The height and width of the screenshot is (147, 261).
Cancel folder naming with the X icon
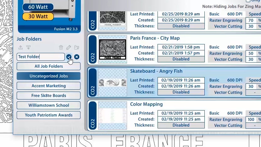(77, 57)
